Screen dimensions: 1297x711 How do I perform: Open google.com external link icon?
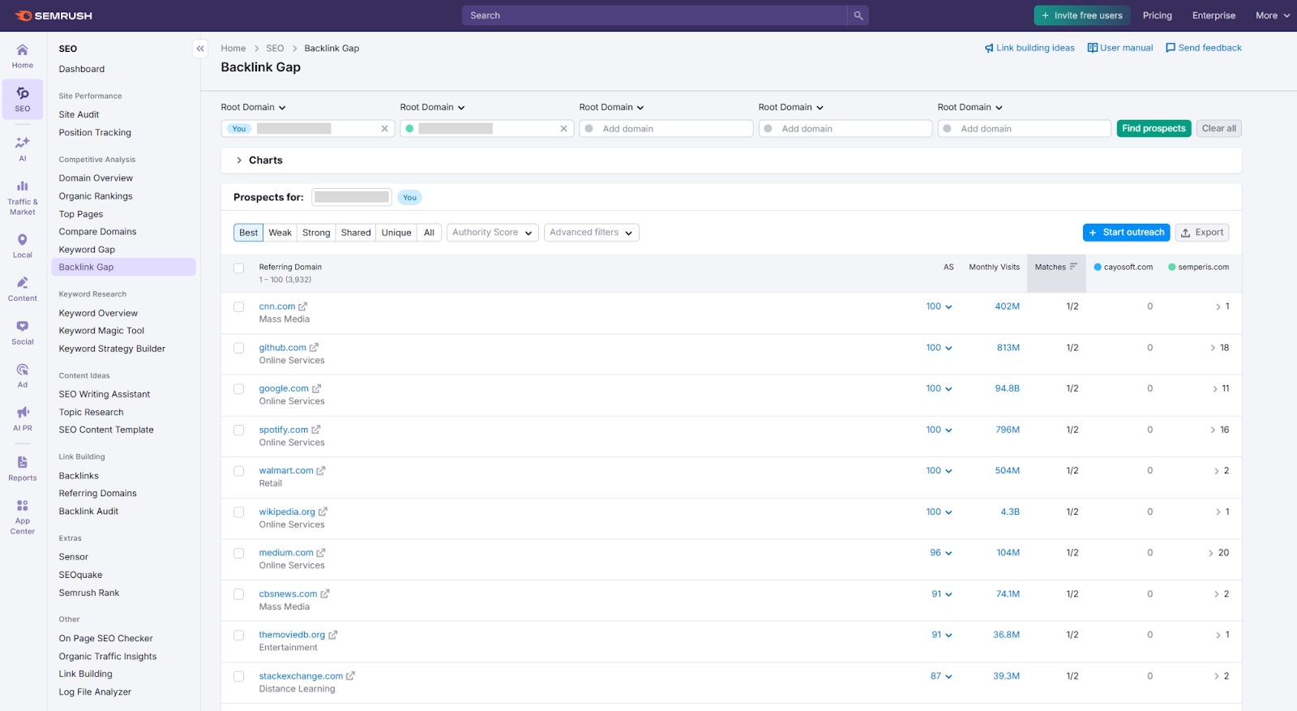pyautogui.click(x=316, y=389)
